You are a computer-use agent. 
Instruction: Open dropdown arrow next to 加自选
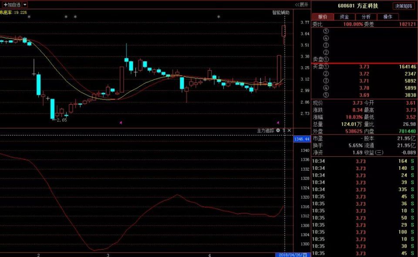[x=24, y=4]
